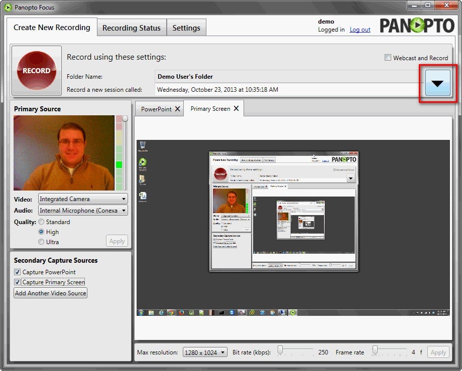Image resolution: width=462 pixels, height=371 pixels.
Task: Open the folder selection dropdown arrow
Action: click(437, 83)
